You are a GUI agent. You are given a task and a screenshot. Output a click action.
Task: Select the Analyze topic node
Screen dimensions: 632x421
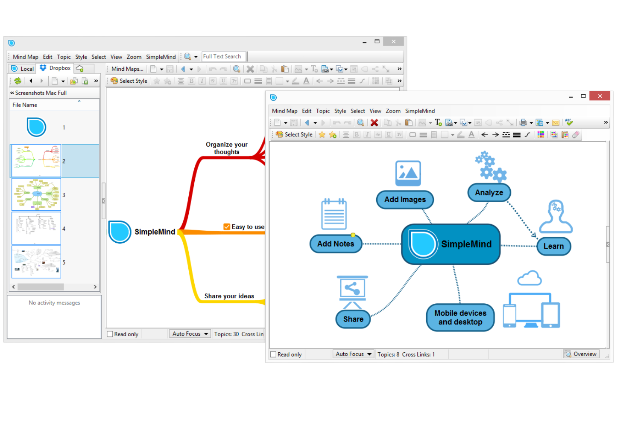[x=489, y=192]
